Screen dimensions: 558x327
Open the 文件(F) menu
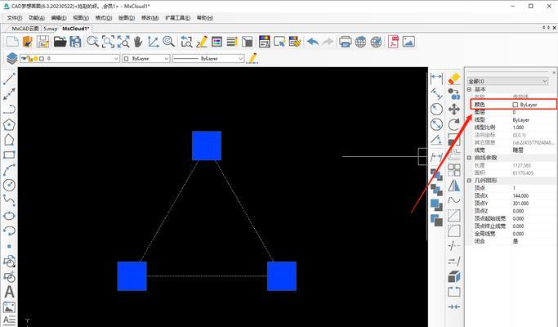15,18
